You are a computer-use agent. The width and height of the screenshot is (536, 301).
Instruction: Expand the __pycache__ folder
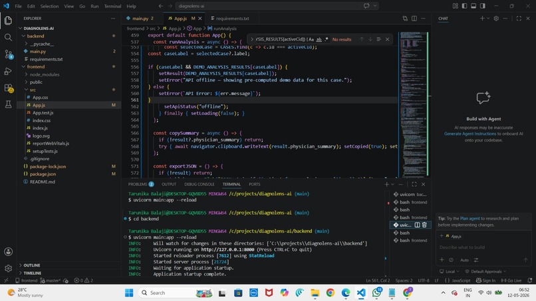pyautogui.click(x=42, y=44)
